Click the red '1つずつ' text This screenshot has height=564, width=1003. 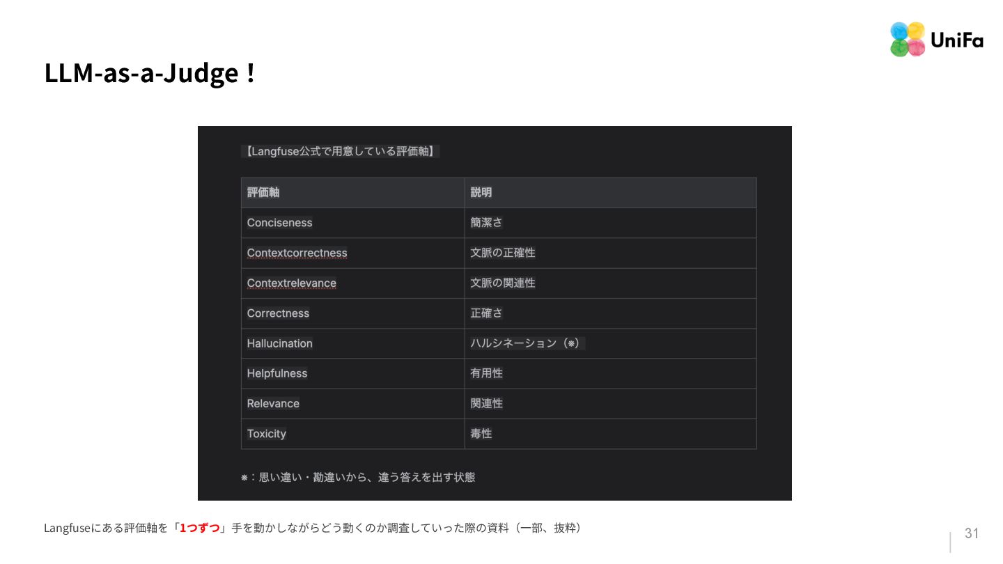click(199, 528)
